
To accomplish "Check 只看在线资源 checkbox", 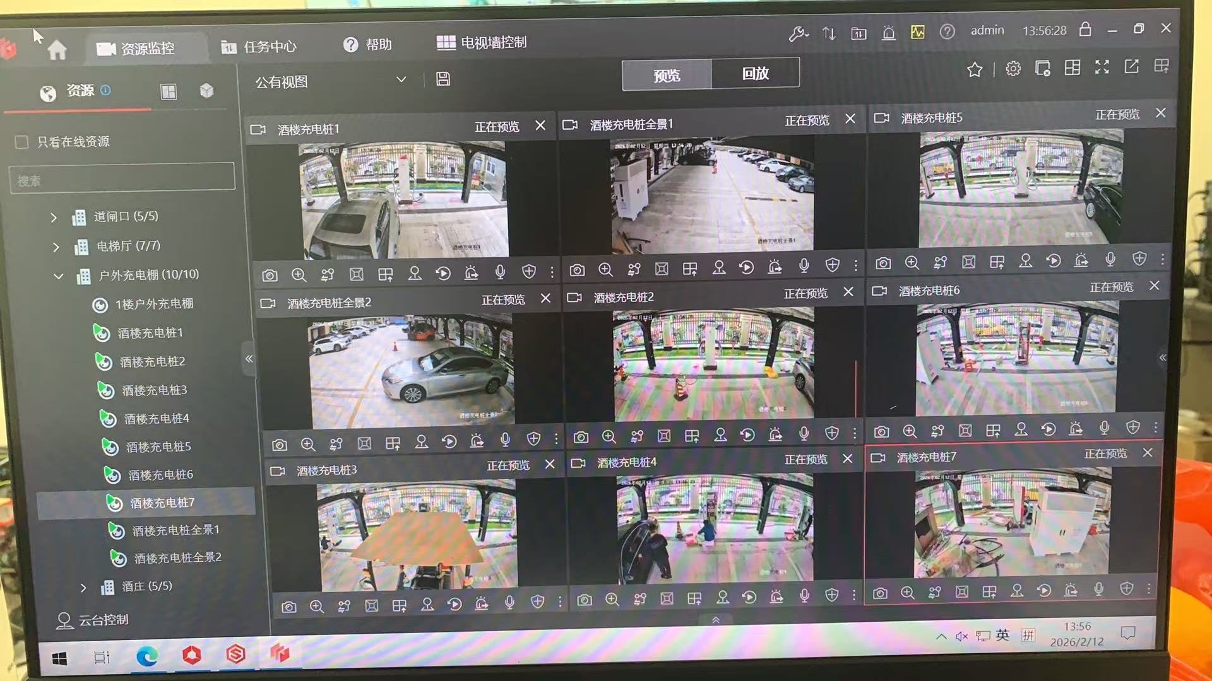I will click(21, 143).
